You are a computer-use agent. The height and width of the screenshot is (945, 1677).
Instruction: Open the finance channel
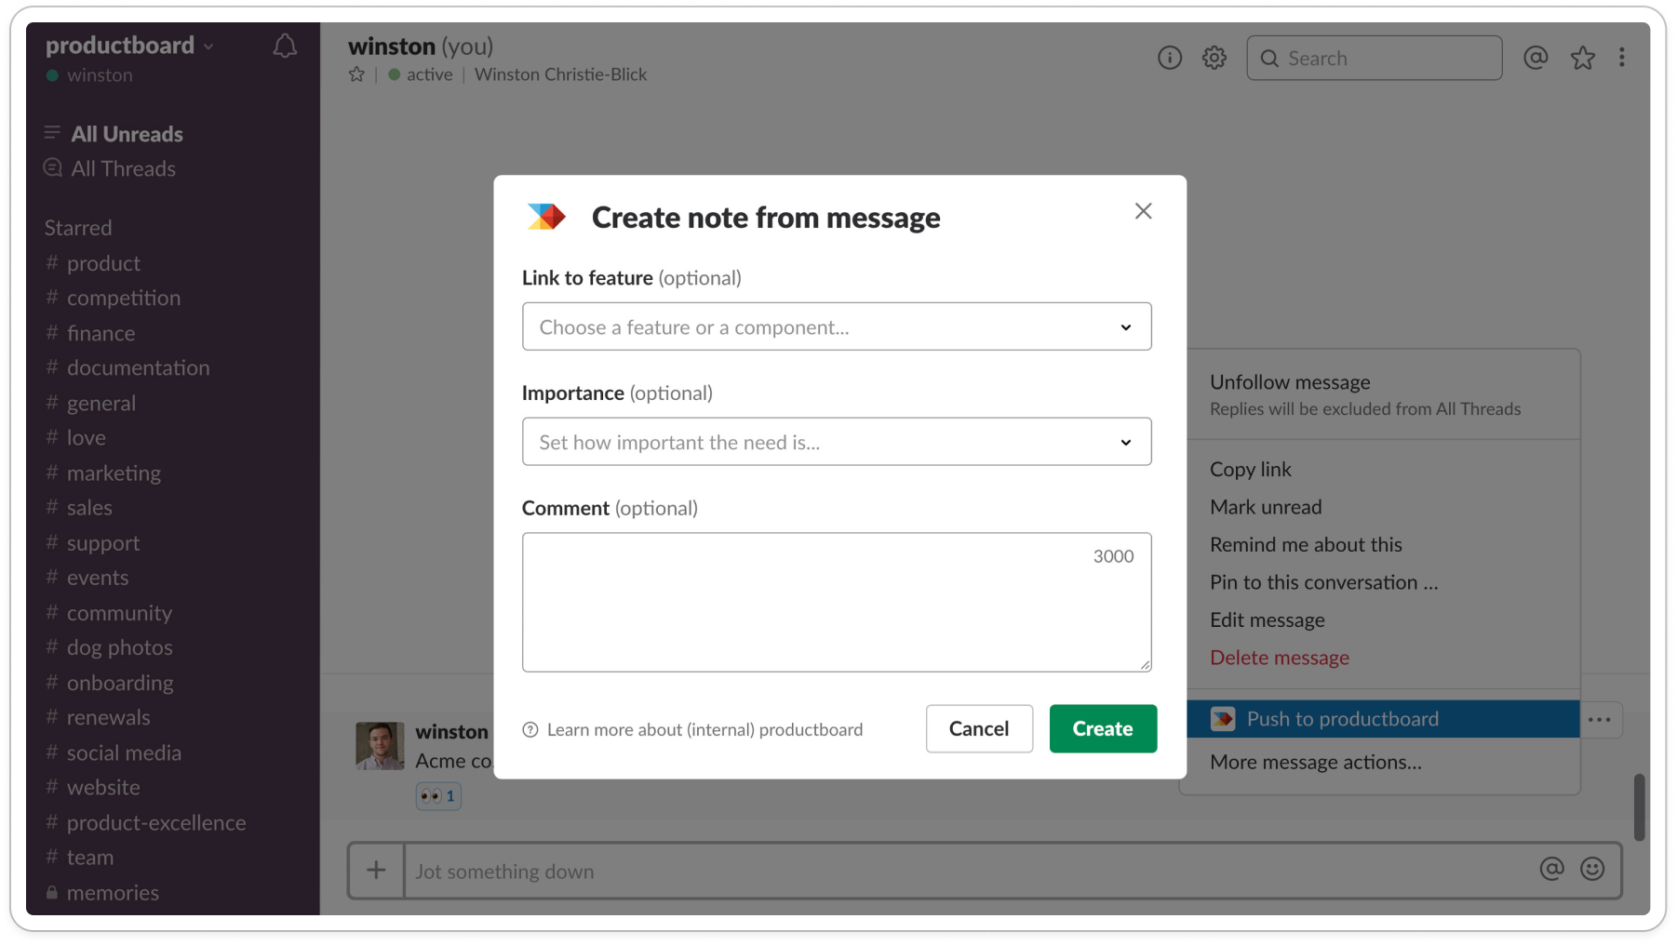90,333
